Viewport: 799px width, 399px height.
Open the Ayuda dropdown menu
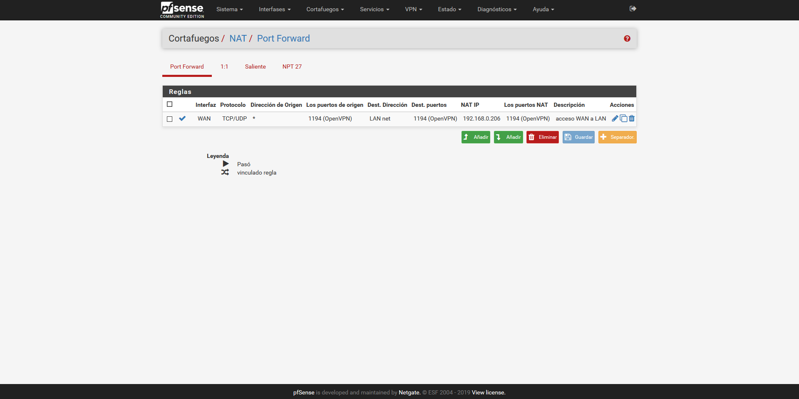pos(543,9)
